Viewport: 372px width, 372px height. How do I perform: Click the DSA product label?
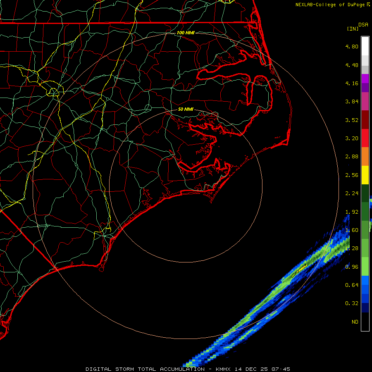(363, 25)
